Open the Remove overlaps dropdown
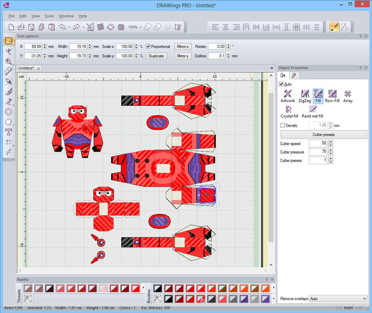Viewport: 372px width, 313px height. [339, 299]
